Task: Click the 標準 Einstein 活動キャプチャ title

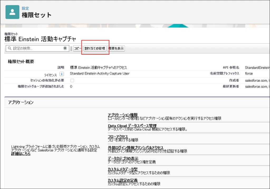Action: point(40,39)
